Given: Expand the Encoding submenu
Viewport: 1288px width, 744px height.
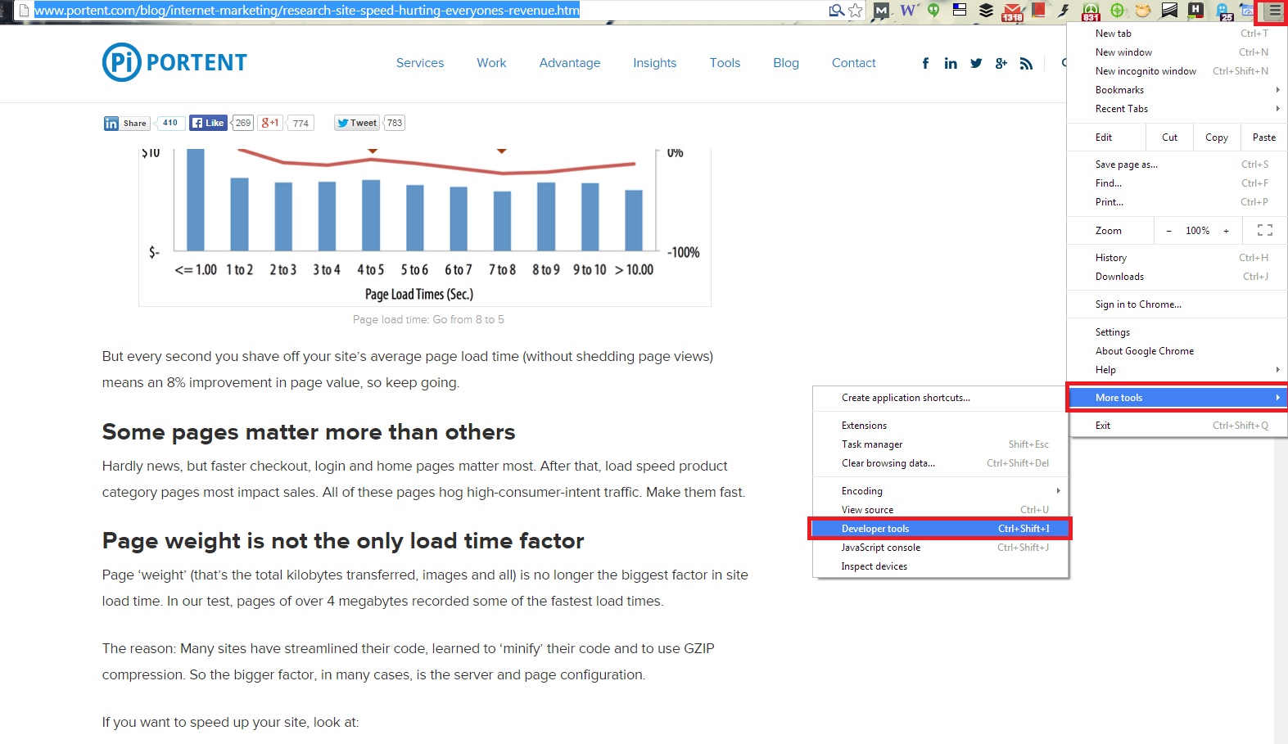Looking at the screenshot, I should 942,491.
